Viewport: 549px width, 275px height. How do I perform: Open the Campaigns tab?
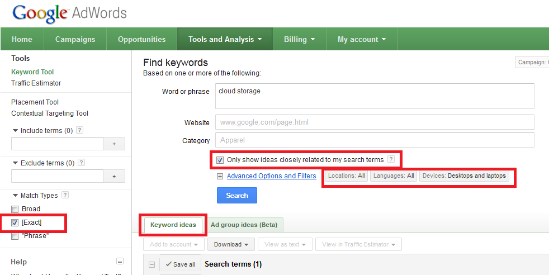click(75, 39)
